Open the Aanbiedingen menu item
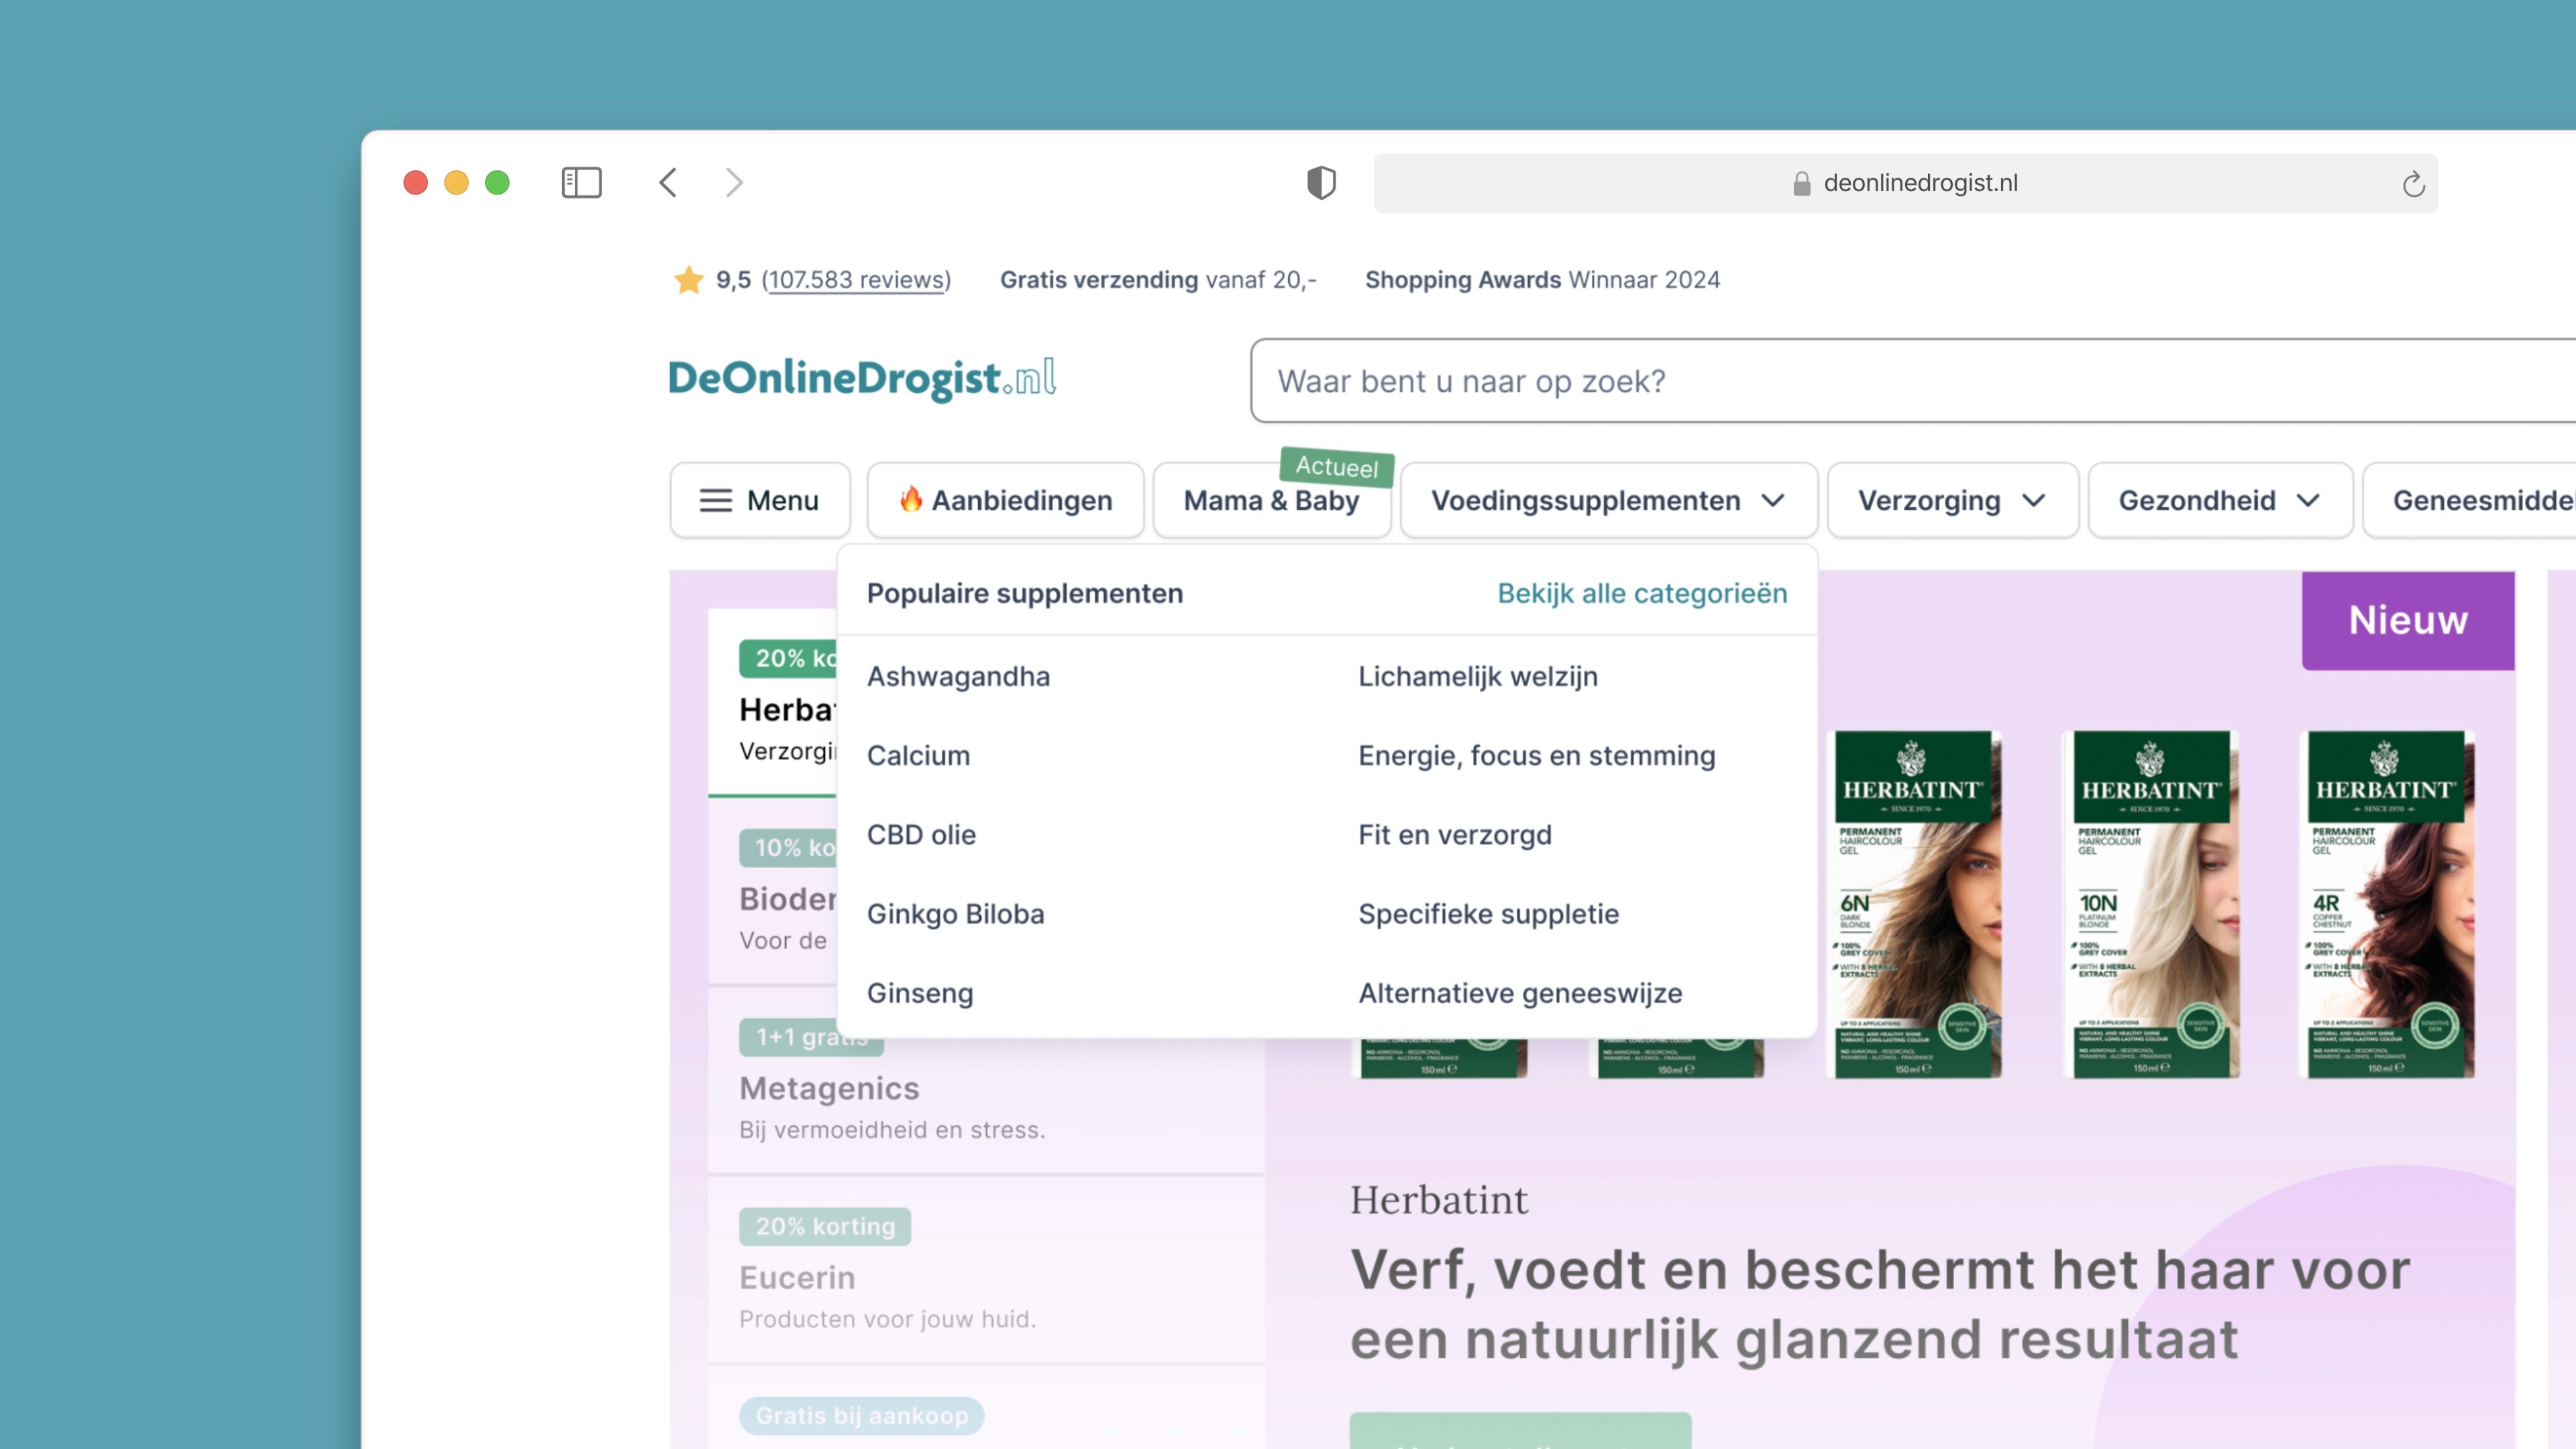2576x1449 pixels. coord(1005,500)
